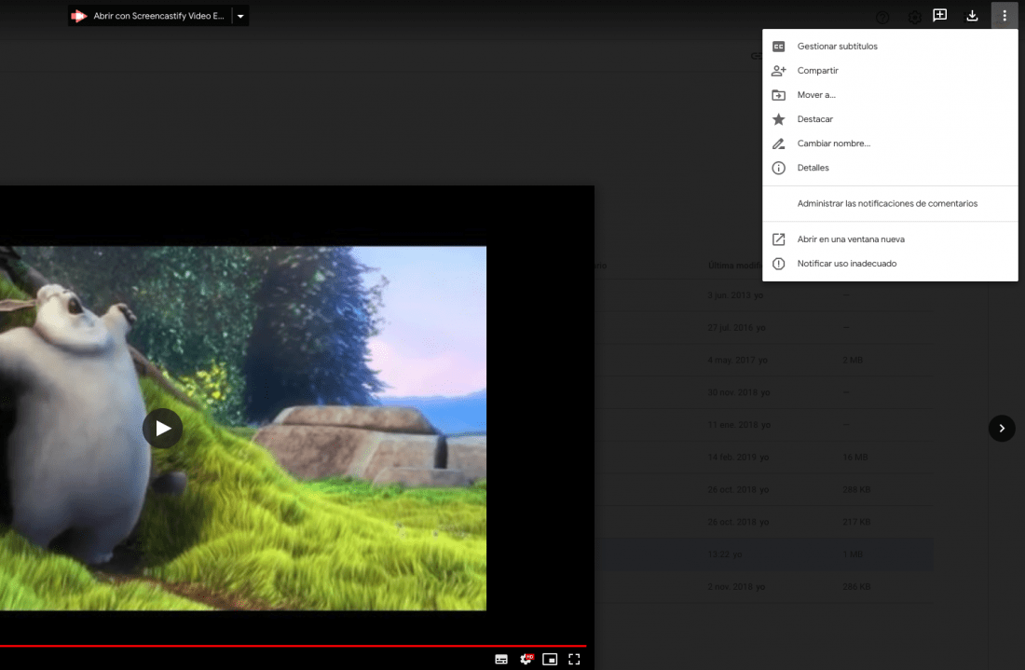Click the dimmed 'Última modificación' column header
1025x670 pixels.
735,266
